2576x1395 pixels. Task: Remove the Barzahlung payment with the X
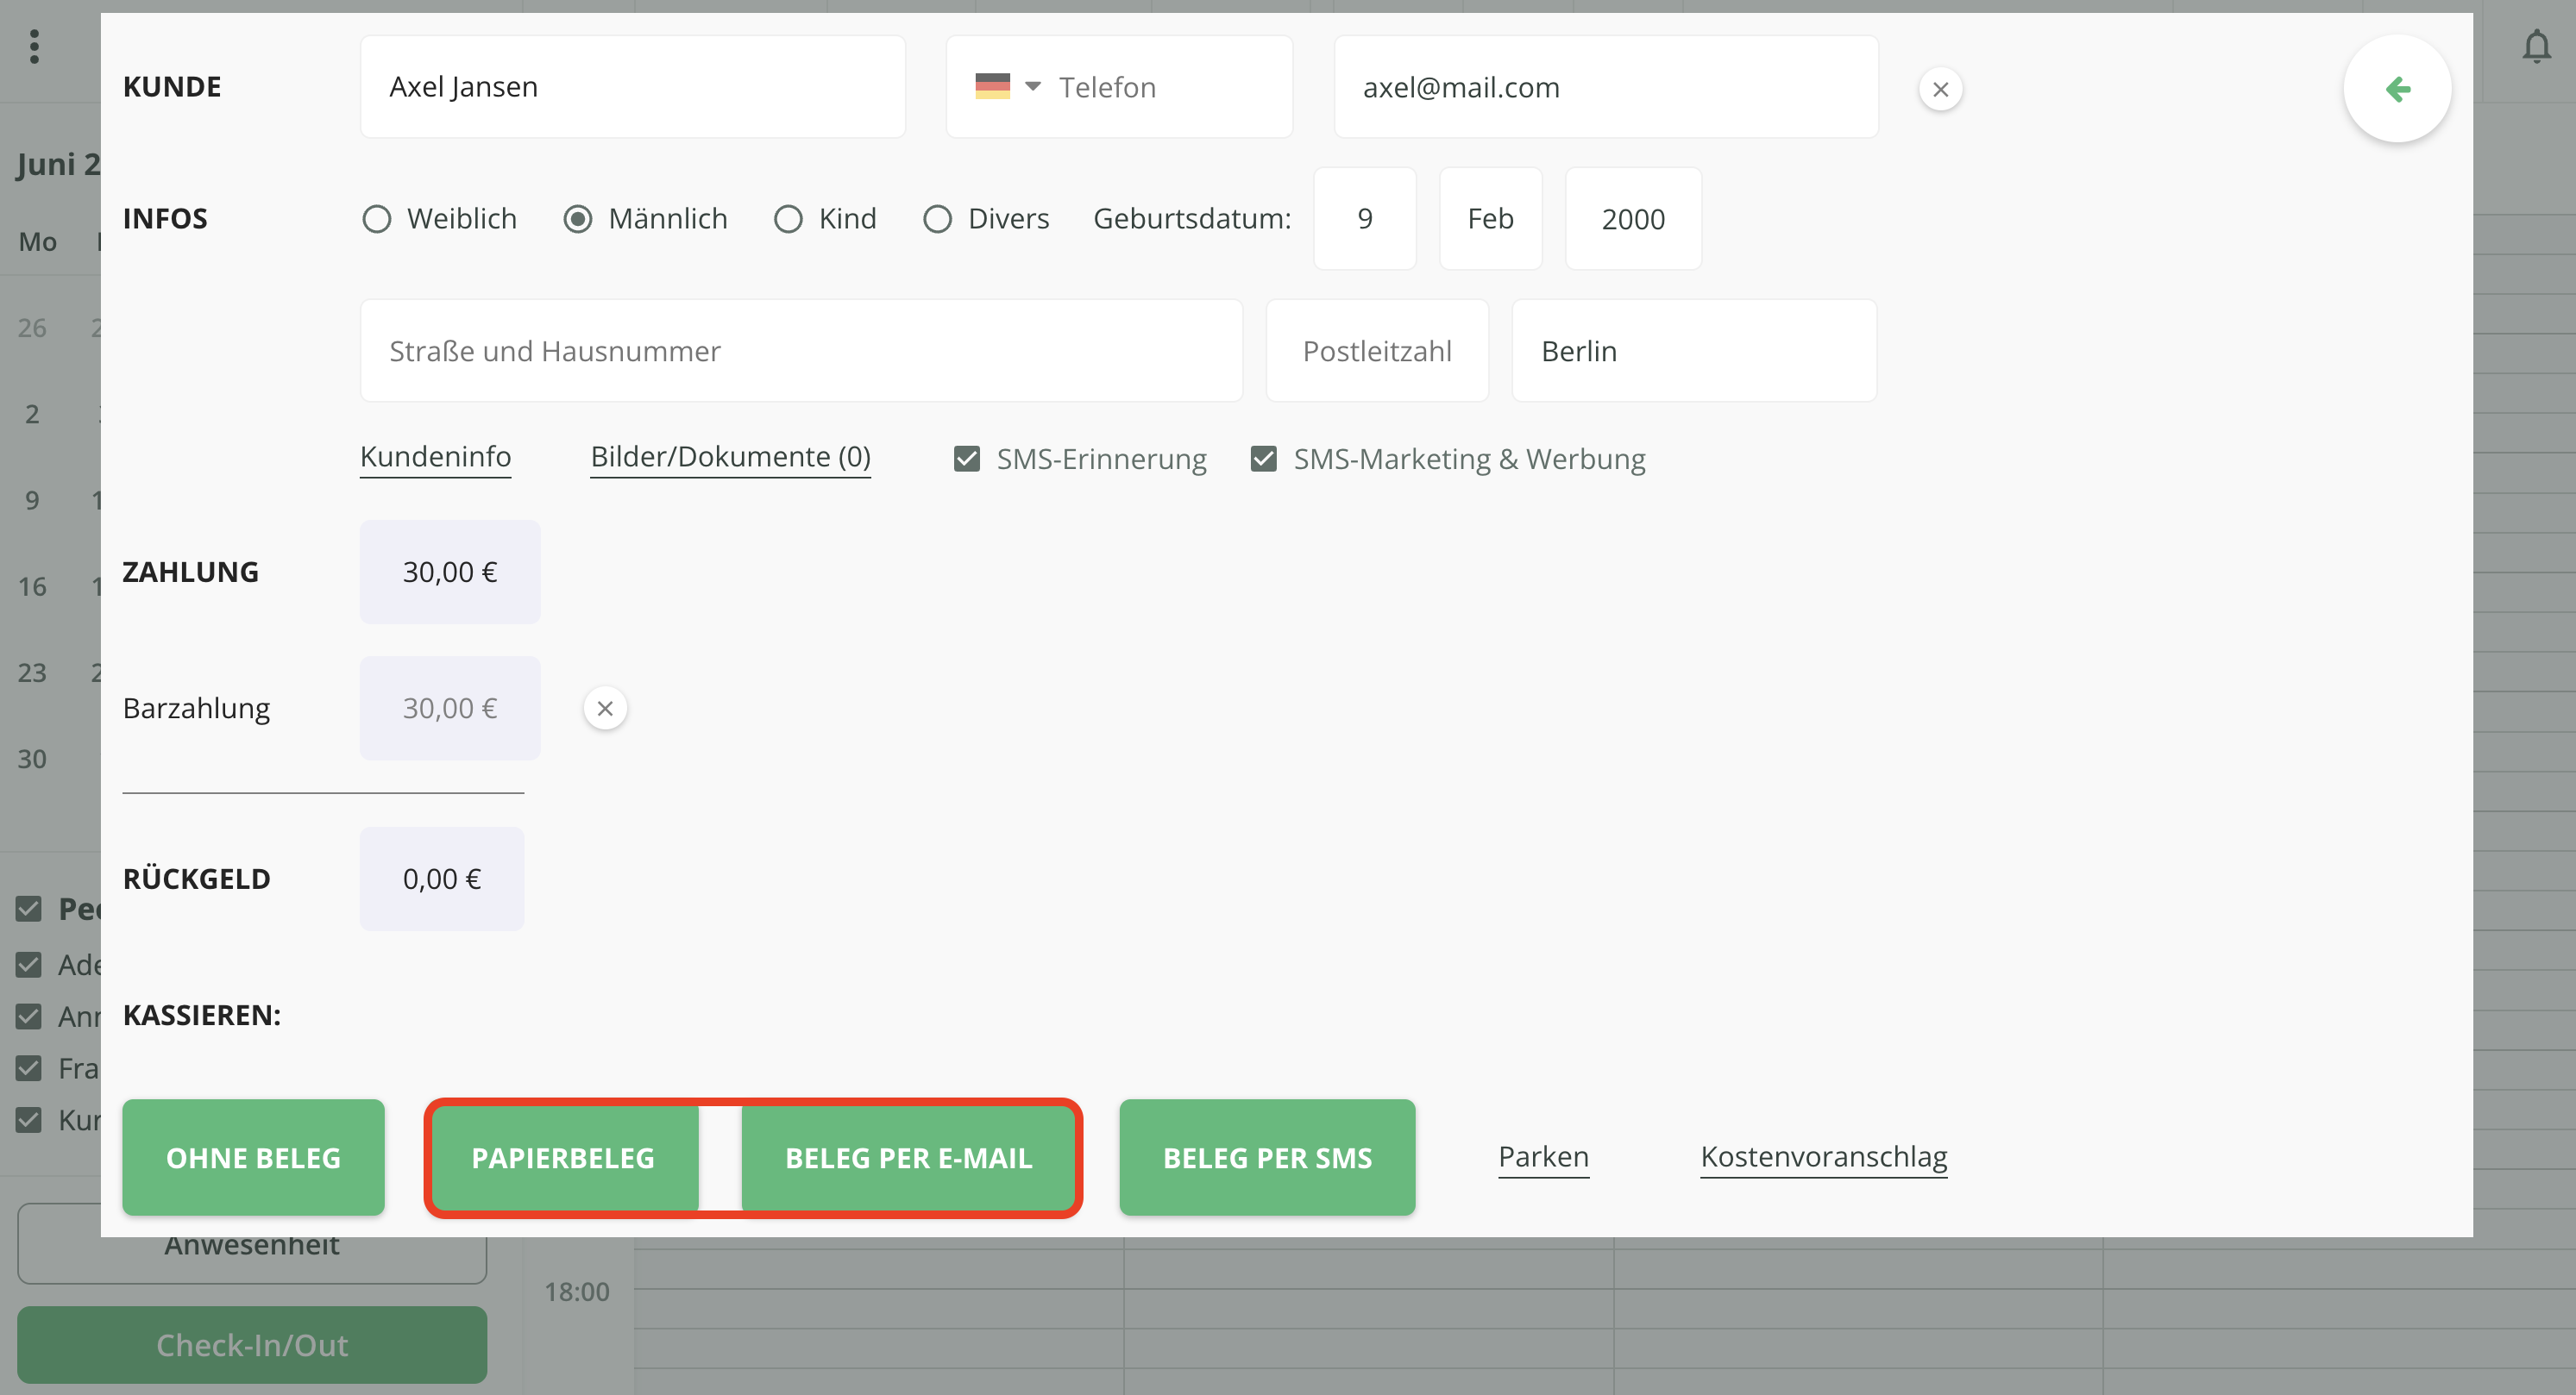pyautogui.click(x=604, y=708)
